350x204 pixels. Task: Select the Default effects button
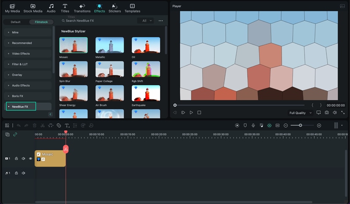(16, 22)
